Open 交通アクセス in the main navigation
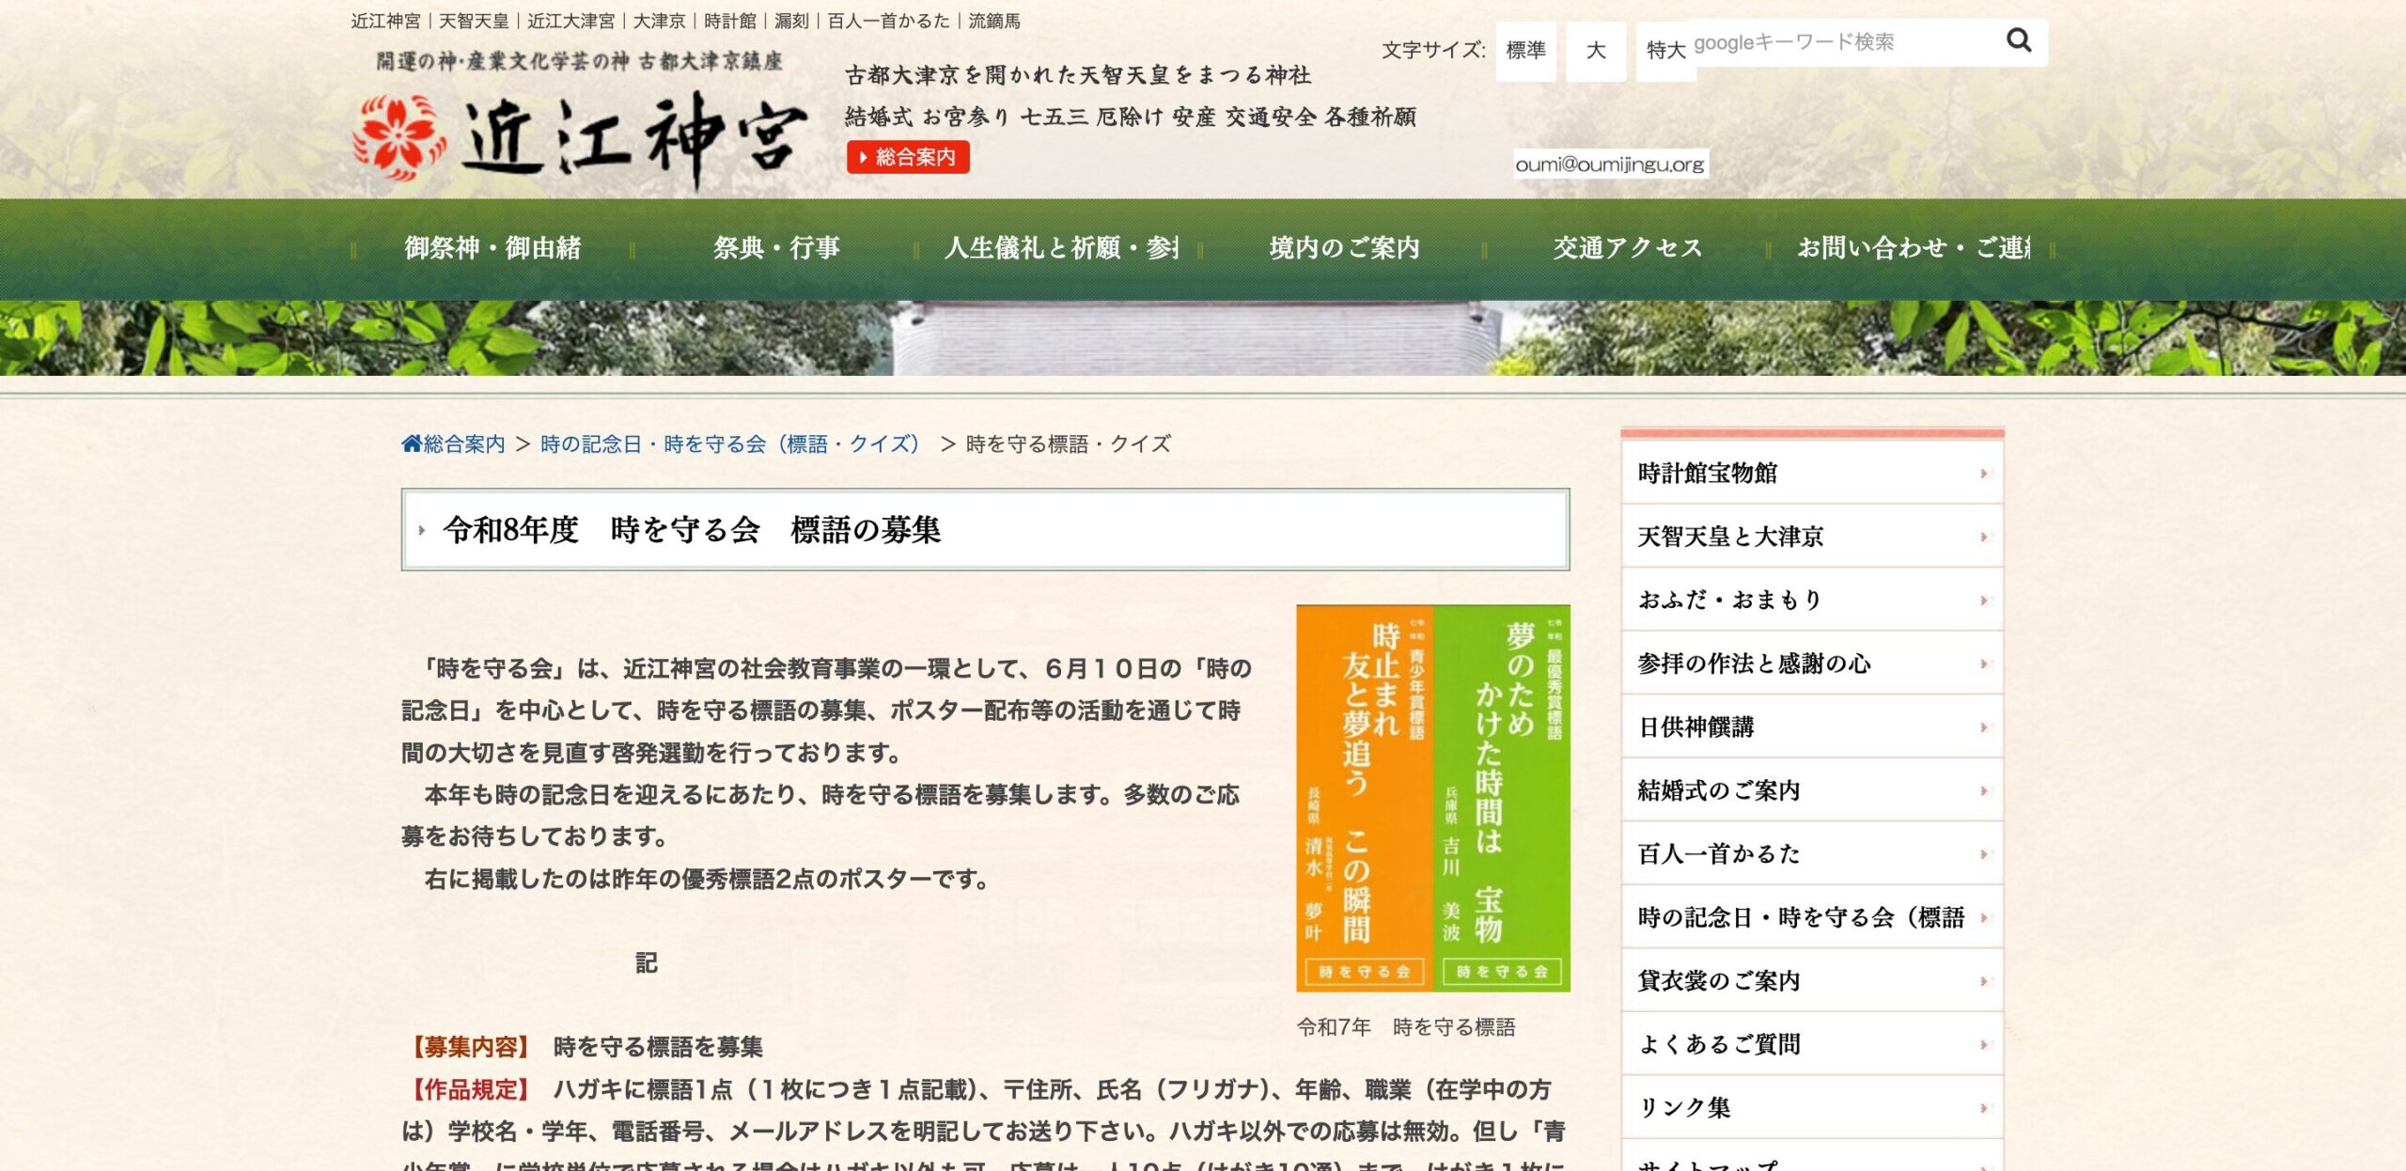2406x1171 pixels. pos(1627,248)
